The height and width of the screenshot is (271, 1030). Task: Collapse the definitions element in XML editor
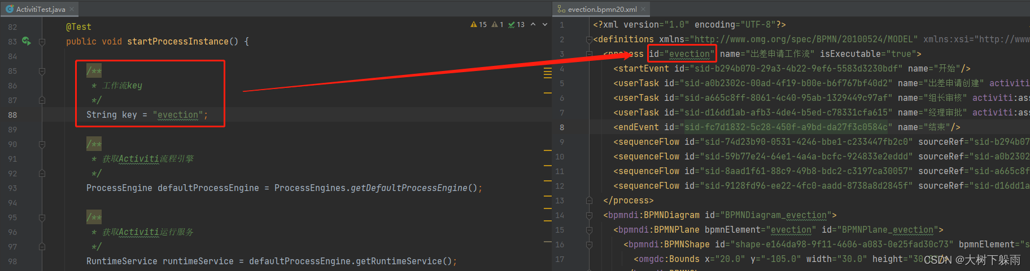(x=589, y=39)
